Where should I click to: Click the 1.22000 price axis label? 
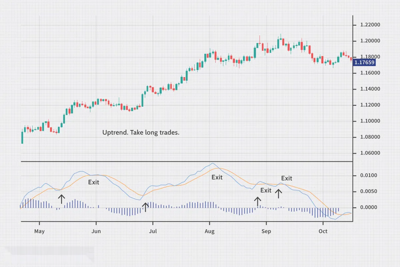370,25
